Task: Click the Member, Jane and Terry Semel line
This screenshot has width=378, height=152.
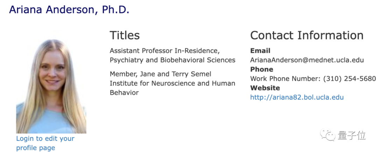Action: (x=160, y=74)
